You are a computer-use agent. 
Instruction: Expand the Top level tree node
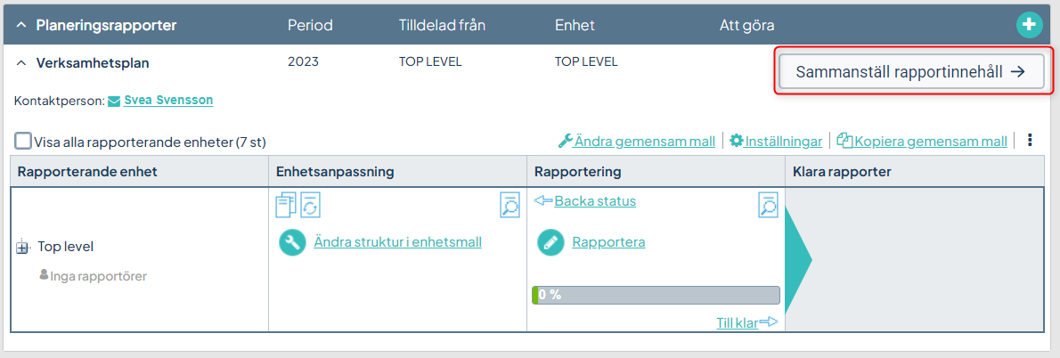coord(21,248)
